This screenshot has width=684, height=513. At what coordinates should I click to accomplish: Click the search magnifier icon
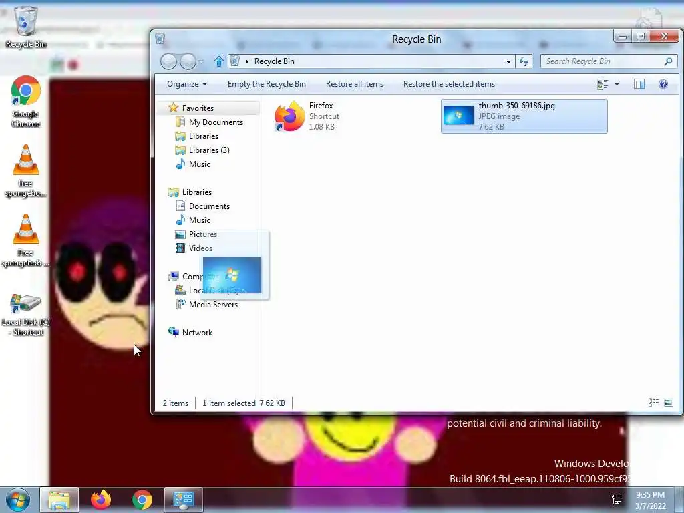668,61
